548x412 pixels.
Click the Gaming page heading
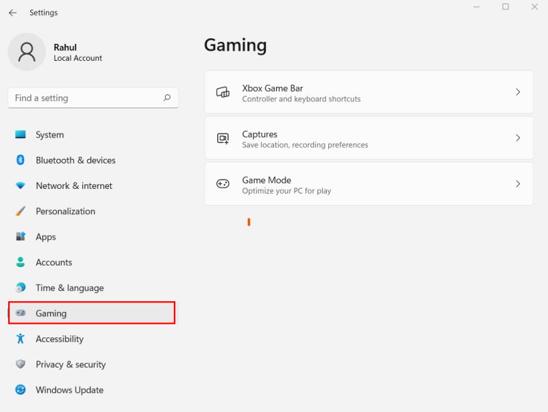pos(235,45)
